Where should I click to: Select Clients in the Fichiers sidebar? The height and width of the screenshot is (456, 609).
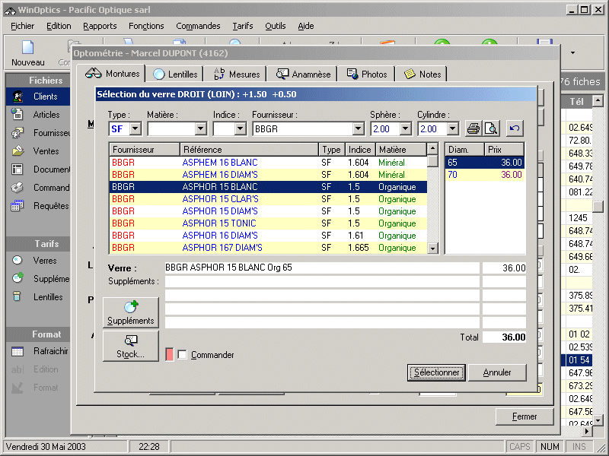[45, 97]
